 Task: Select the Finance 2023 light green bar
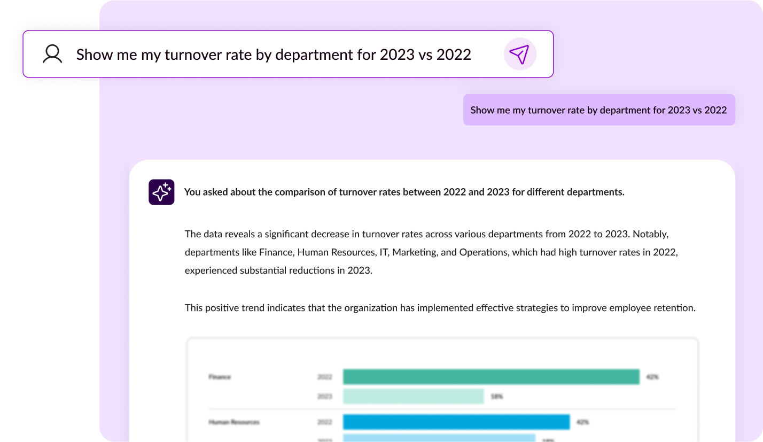413,397
